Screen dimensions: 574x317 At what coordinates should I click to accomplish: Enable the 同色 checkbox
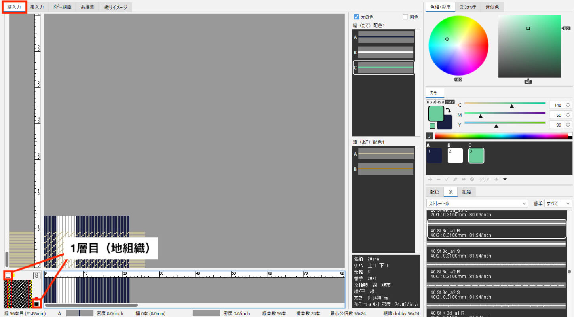[405, 17]
